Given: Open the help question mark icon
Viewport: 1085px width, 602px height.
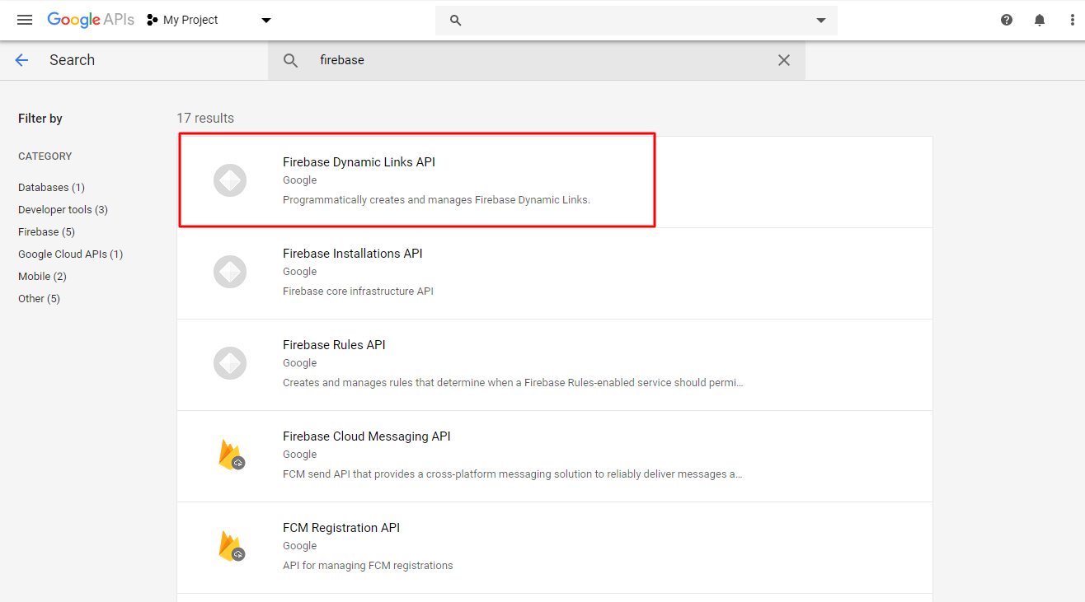Looking at the screenshot, I should pyautogui.click(x=1007, y=20).
